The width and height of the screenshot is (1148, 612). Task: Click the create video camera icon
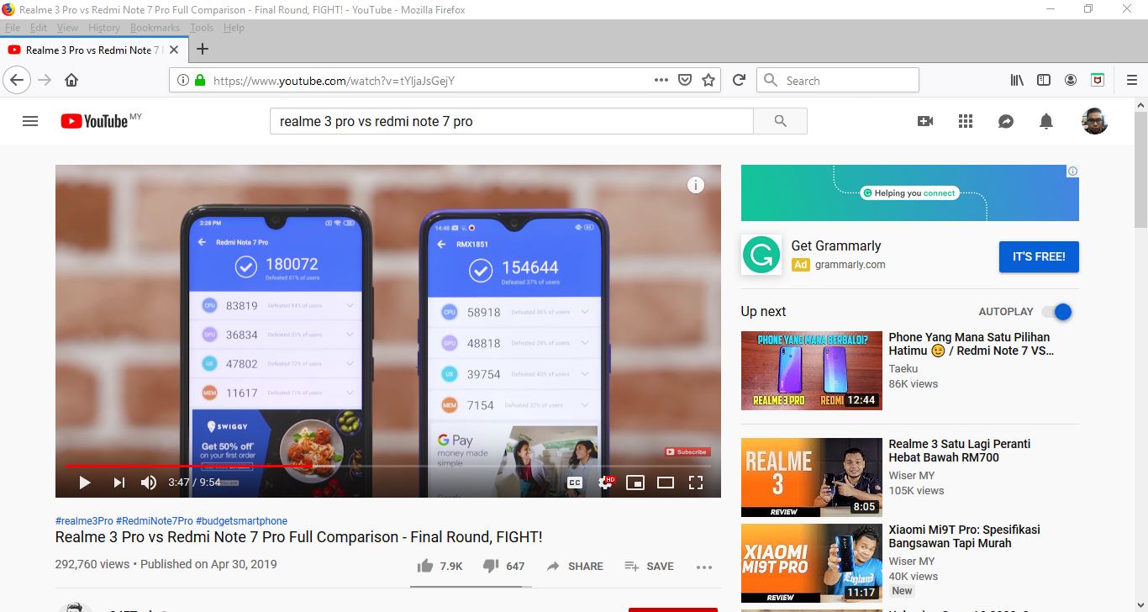[925, 121]
